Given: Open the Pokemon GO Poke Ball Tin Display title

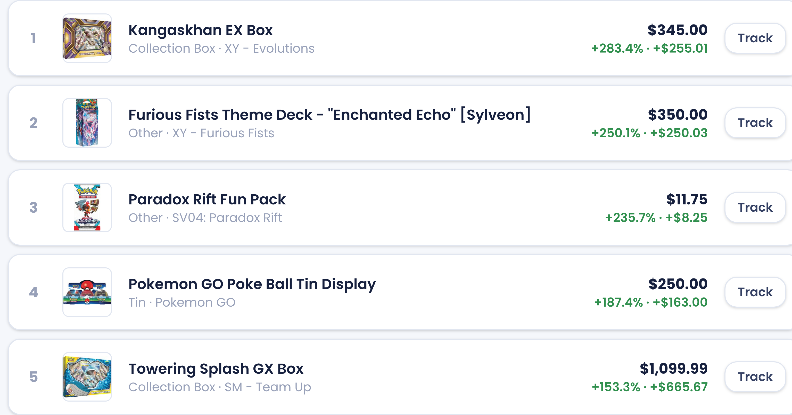Looking at the screenshot, I should [x=252, y=284].
